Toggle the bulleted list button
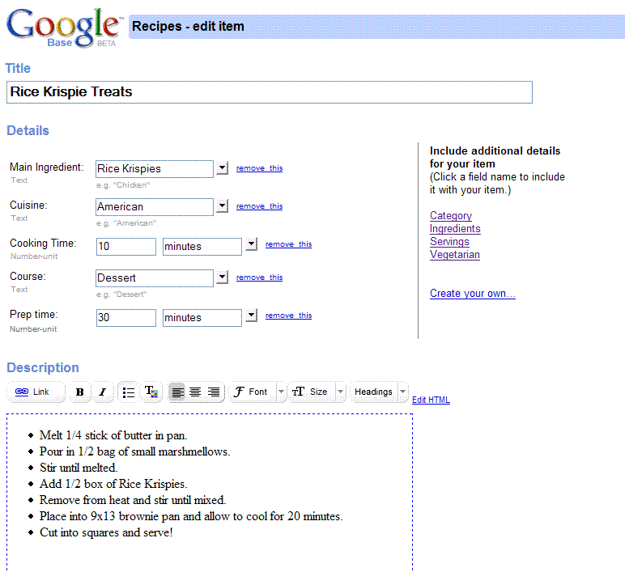This screenshot has height=572, width=625. [129, 392]
